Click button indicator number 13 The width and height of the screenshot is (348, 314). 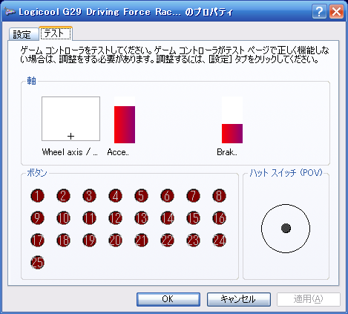(141, 218)
